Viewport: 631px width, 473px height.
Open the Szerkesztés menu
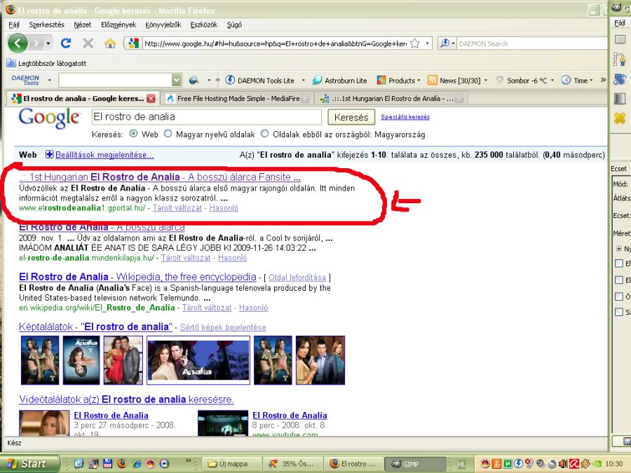click(46, 25)
